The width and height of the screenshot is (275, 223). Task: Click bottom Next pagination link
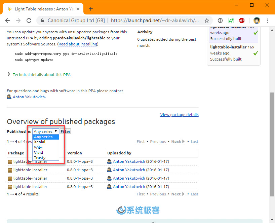(x=178, y=194)
